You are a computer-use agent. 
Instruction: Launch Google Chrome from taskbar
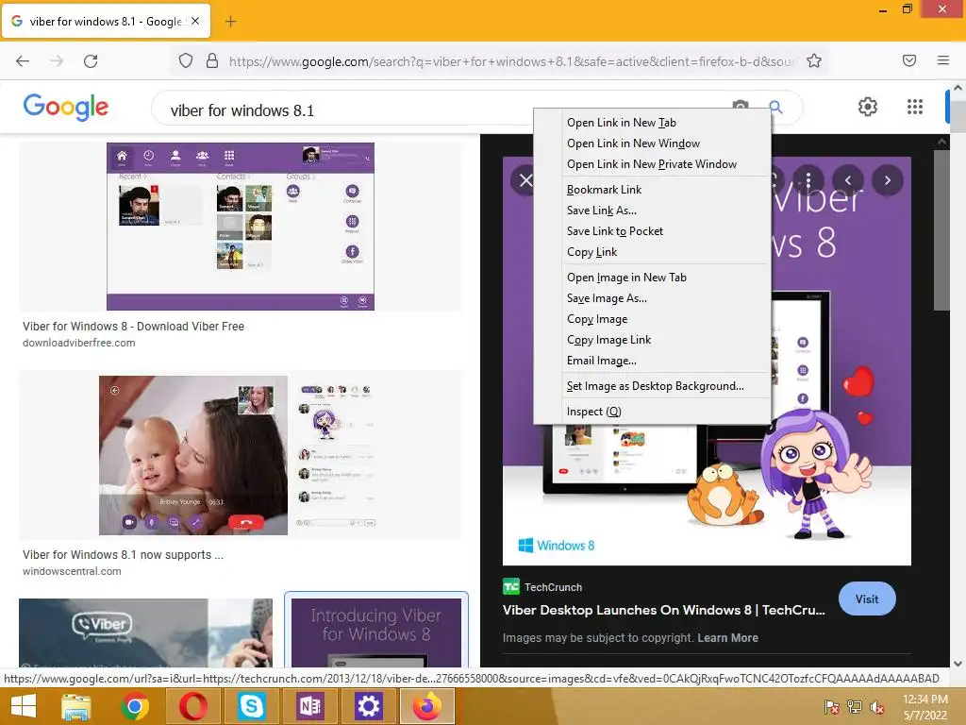134,706
